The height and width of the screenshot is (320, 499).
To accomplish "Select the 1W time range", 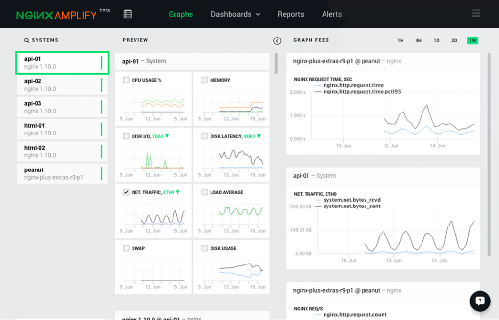I will coord(473,41).
